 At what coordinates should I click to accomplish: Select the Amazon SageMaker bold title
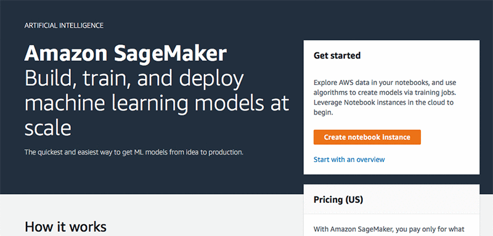[x=126, y=53]
